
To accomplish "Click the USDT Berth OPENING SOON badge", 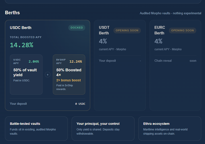I will [x=127, y=30].
